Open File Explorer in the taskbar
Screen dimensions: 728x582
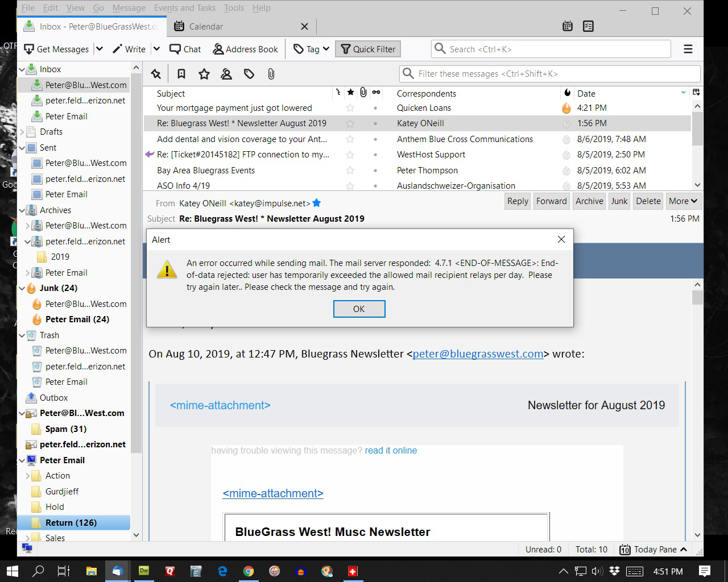tap(91, 571)
